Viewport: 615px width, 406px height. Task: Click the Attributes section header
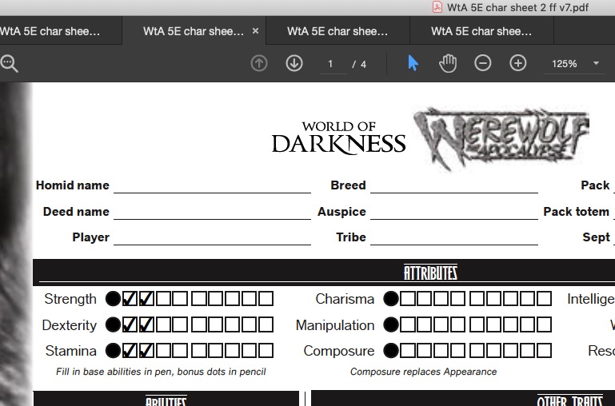pyautogui.click(x=430, y=273)
